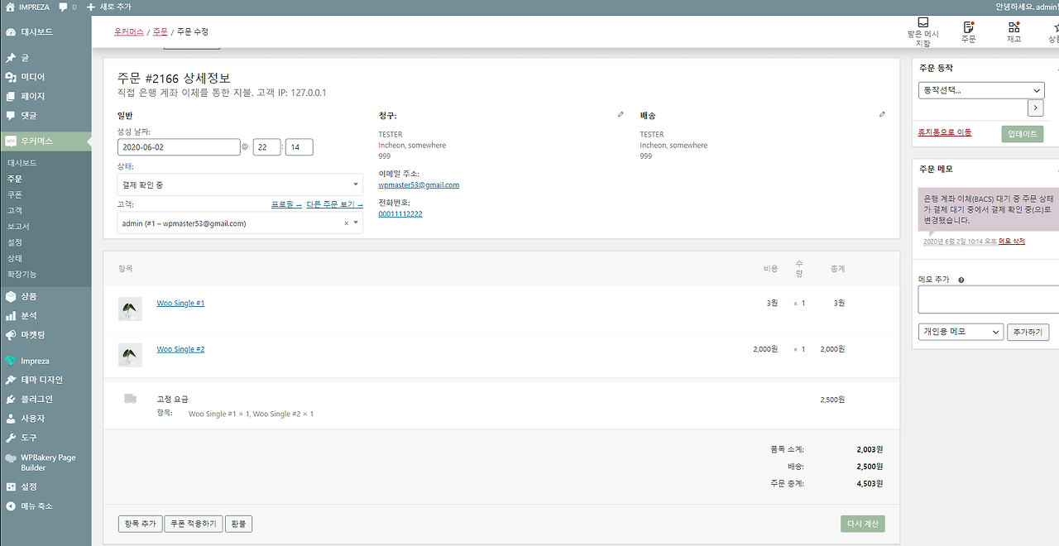Click 다른 주문 보기 link
Screen dimensions: 1059x546
pos(334,204)
